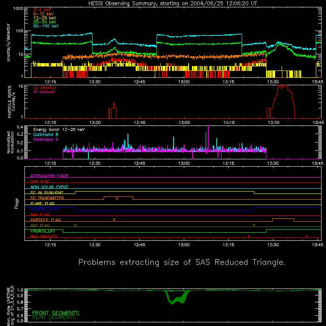Click the olive AAZ FLAG label
The image size is (326, 326).
coord(40,225)
